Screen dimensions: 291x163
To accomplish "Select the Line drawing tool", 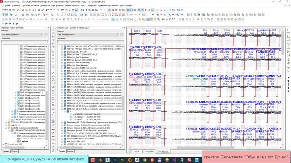I will [x=53, y=72].
